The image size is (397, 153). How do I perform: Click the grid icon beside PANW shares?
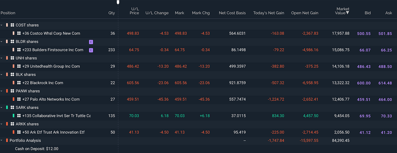coord(12,91)
